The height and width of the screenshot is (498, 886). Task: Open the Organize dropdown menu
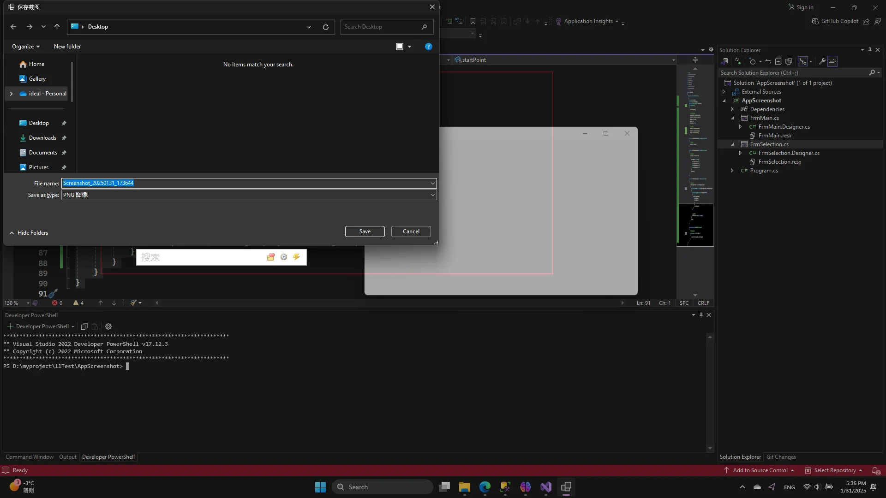(x=26, y=47)
